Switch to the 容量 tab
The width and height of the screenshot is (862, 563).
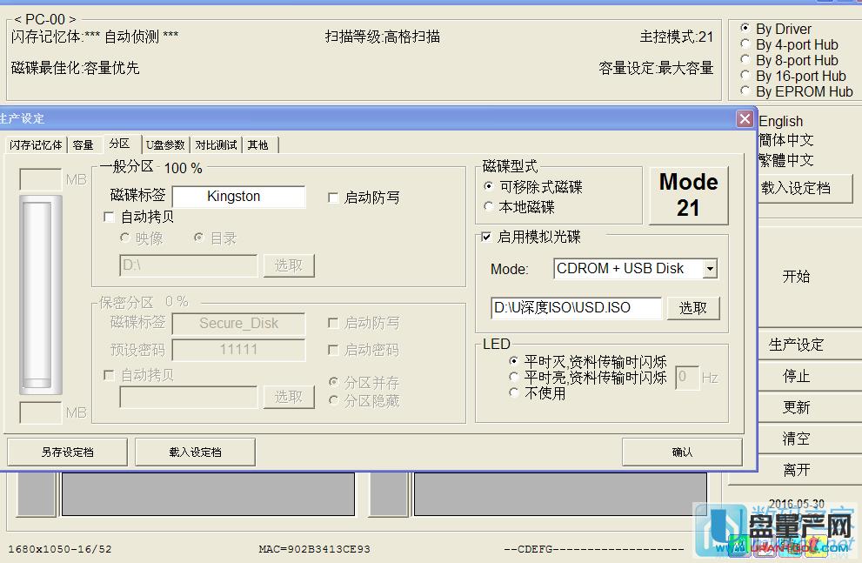[x=84, y=144]
